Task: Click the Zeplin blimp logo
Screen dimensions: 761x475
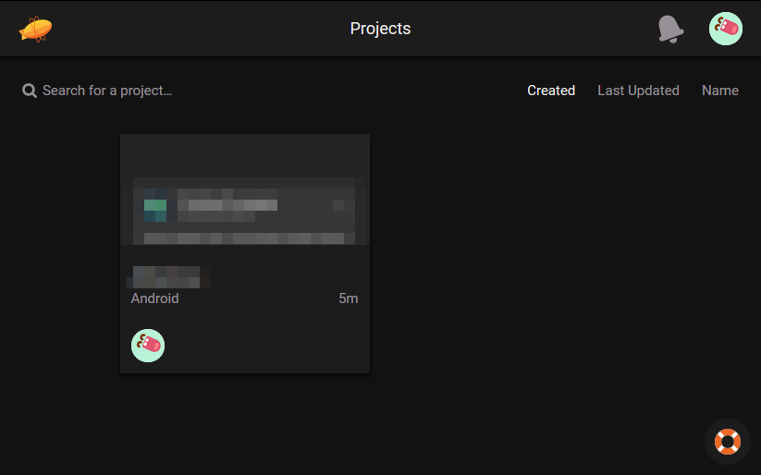Action: pos(35,29)
